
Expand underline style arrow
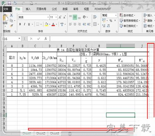click(x=32, y=24)
